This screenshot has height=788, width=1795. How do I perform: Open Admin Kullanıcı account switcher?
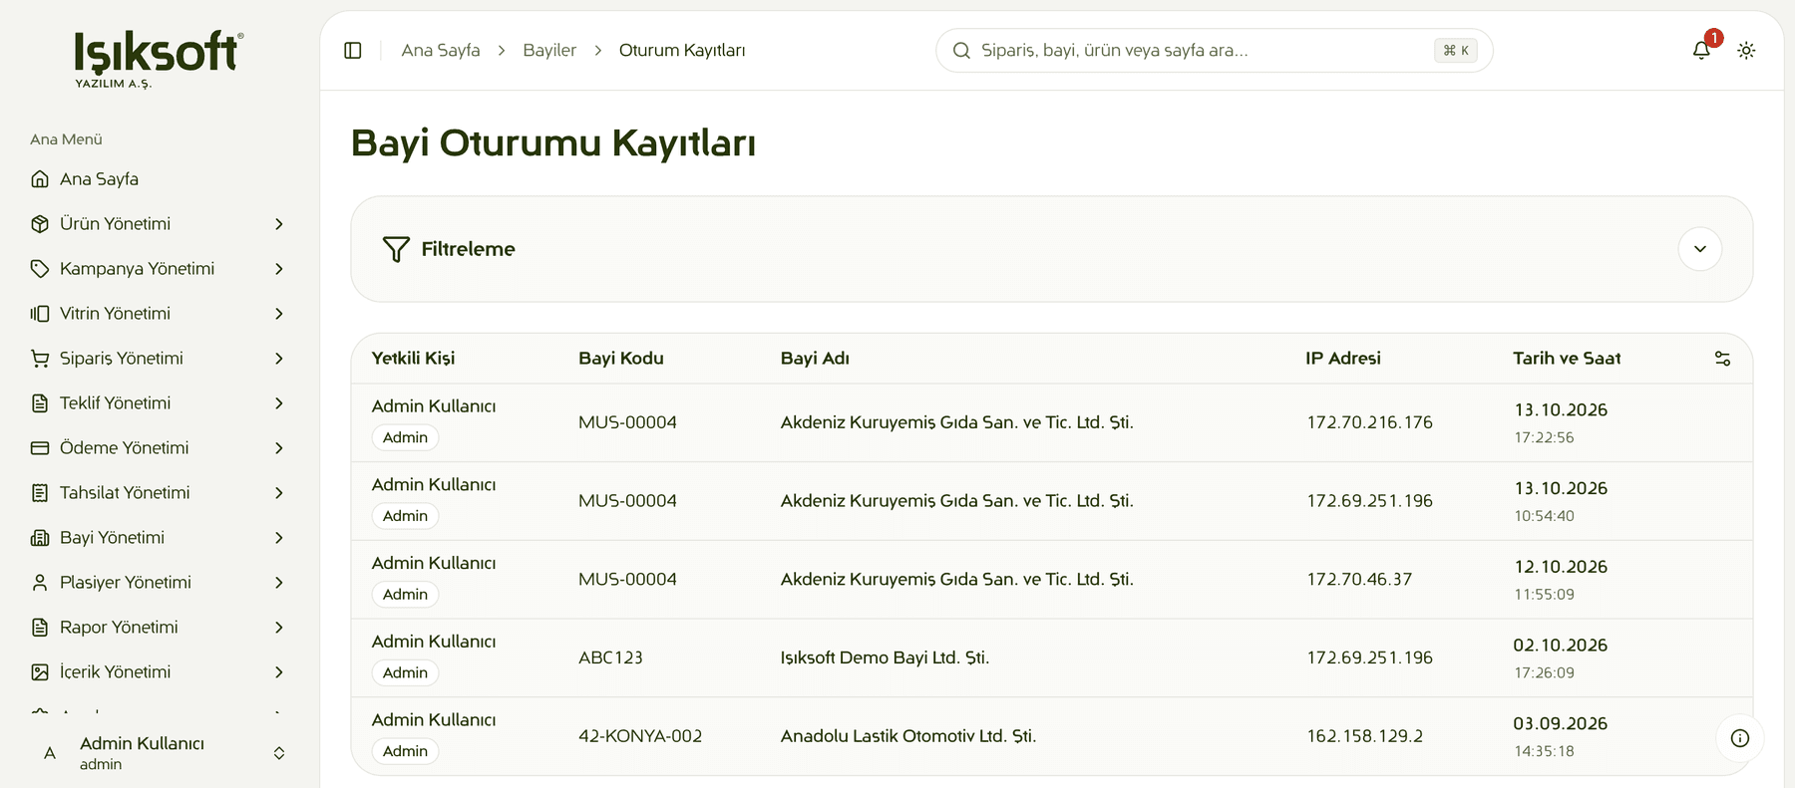click(160, 753)
